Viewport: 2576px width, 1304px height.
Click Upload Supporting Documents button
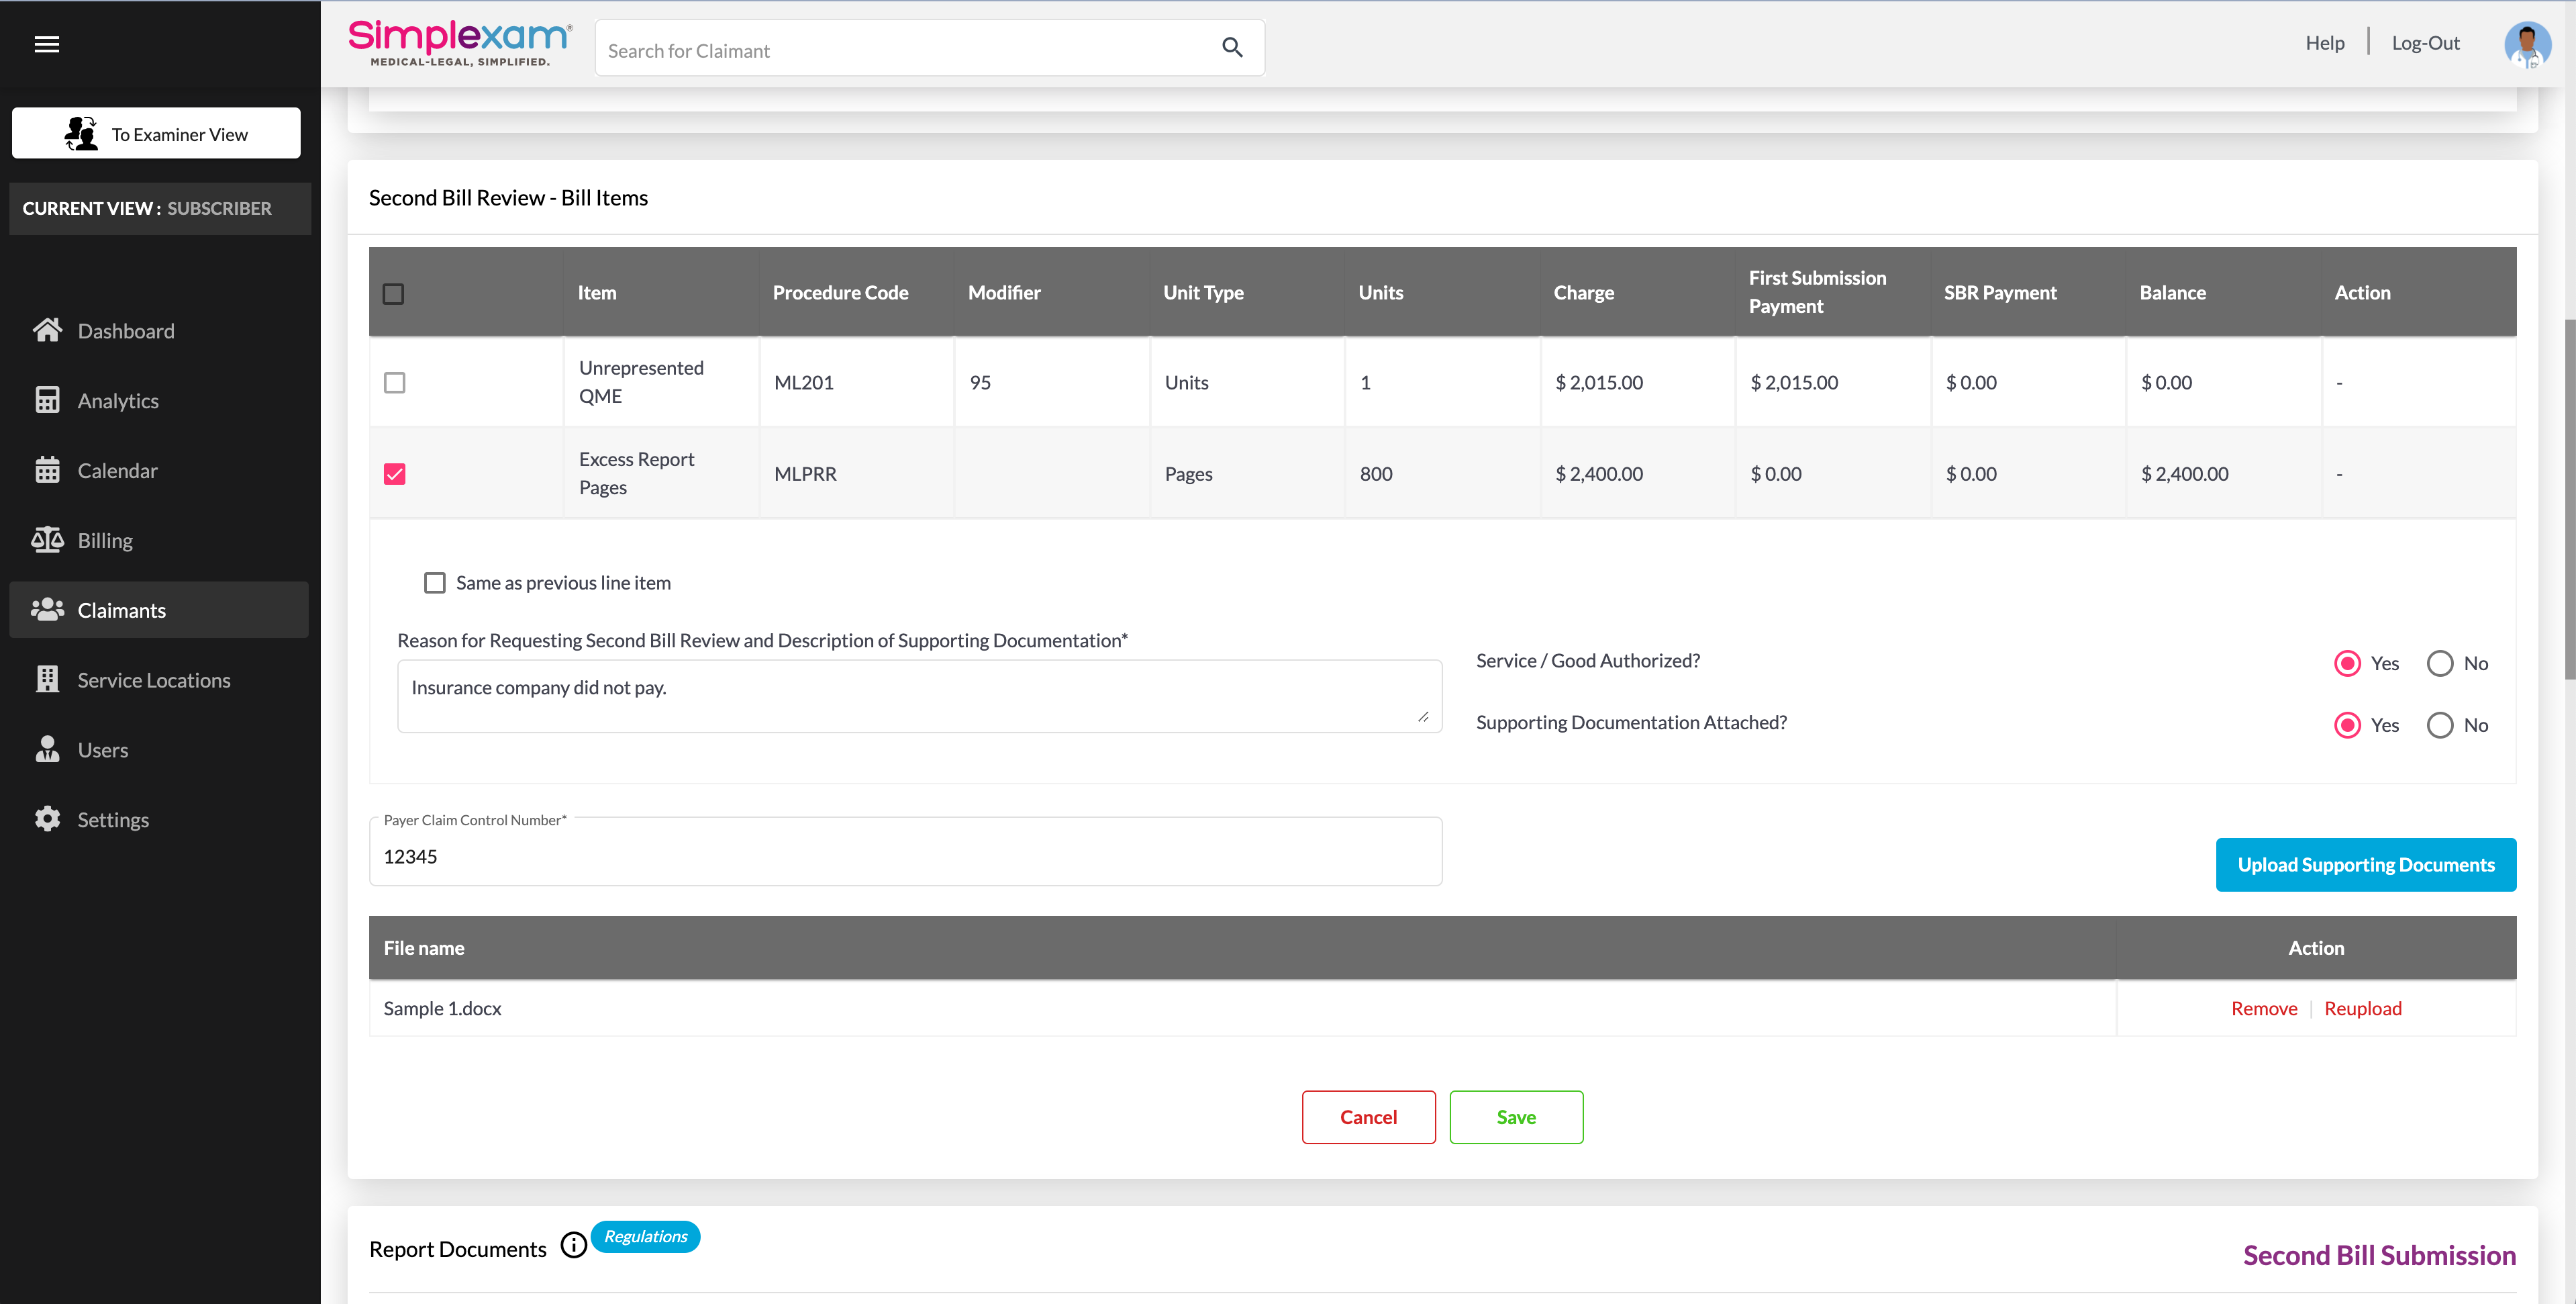tap(2365, 865)
